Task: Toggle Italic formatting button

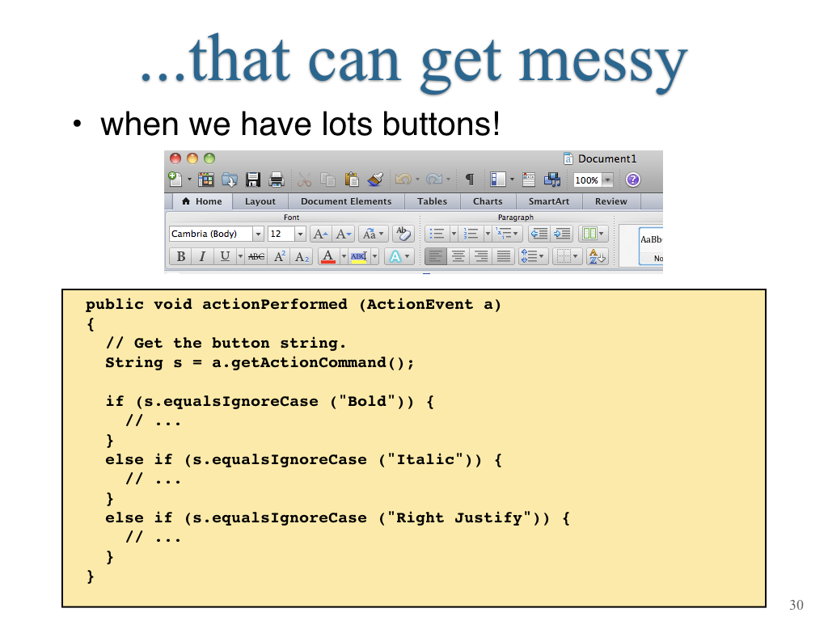Action: pyautogui.click(x=202, y=256)
